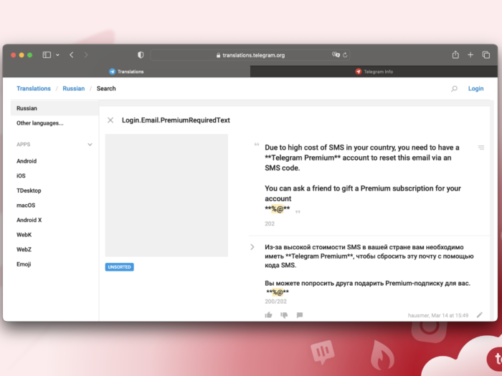Open comments with the speech bubble icon
502x376 pixels.
point(300,315)
